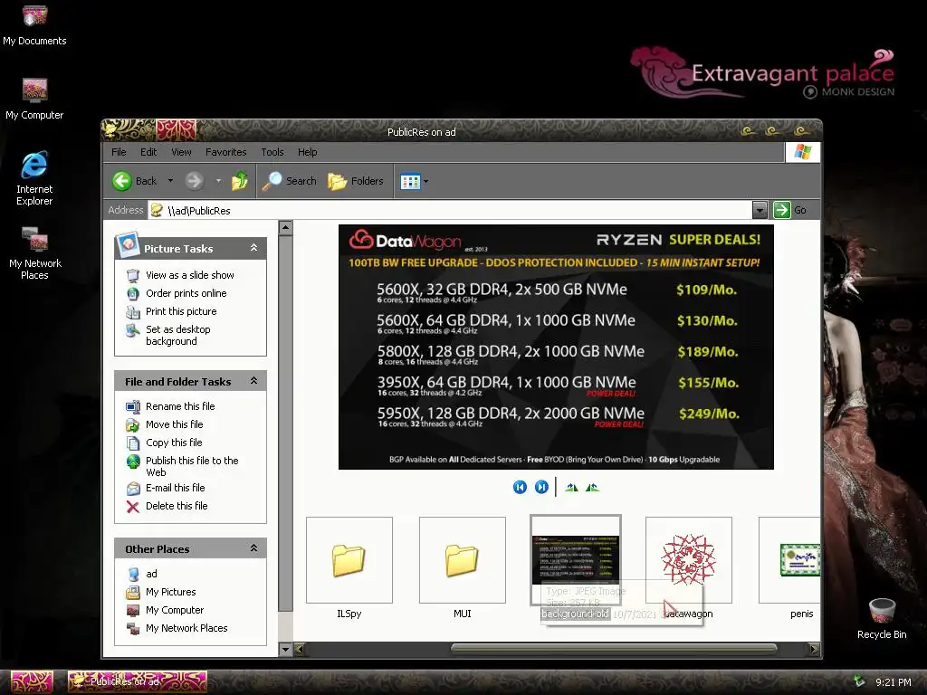
Task: Collapse the Other Places panel
Action: point(253,547)
